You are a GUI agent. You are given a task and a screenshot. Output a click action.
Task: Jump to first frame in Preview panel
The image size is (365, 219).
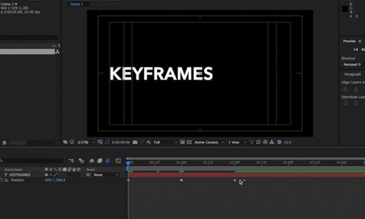pyautogui.click(x=356, y=50)
